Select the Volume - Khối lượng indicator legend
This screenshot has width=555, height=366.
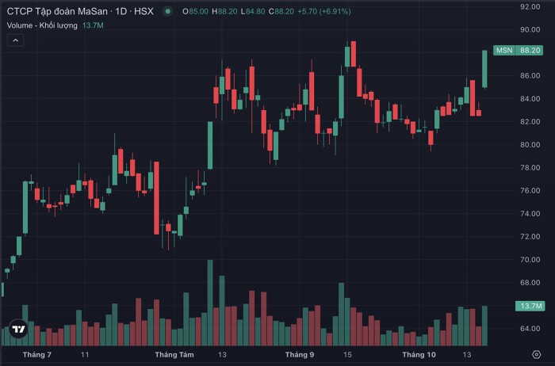tap(42, 25)
